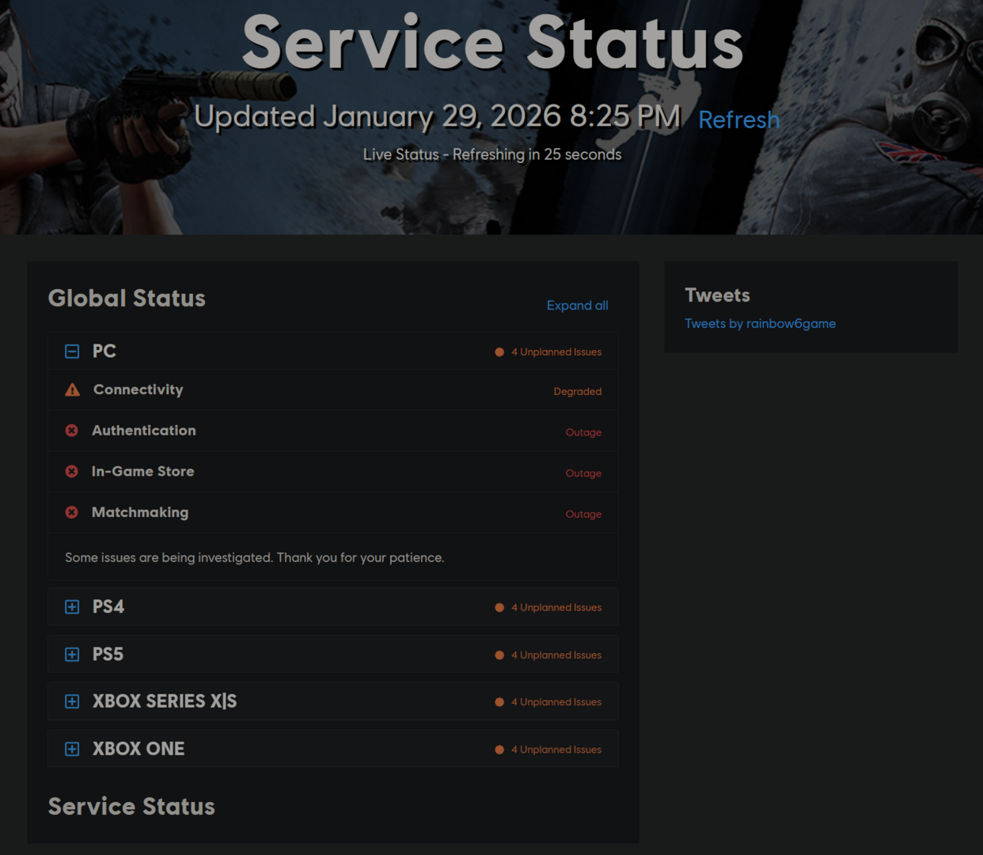This screenshot has height=855, width=983.
Task: Click the Connectivity warning triangle icon
Action: (72, 389)
